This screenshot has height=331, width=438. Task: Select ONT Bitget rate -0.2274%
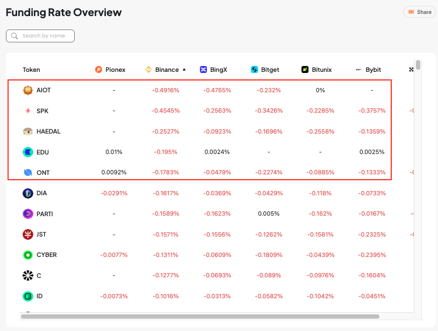(x=269, y=172)
